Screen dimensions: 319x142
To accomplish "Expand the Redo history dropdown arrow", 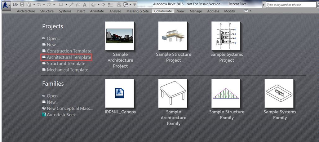I will click(54, 4).
